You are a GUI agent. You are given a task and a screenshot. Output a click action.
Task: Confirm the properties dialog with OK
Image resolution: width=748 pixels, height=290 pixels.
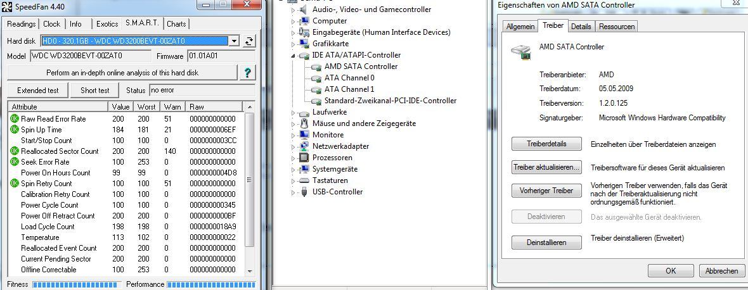click(671, 271)
